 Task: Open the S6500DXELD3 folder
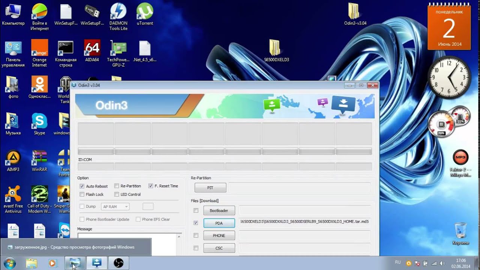[x=276, y=51]
